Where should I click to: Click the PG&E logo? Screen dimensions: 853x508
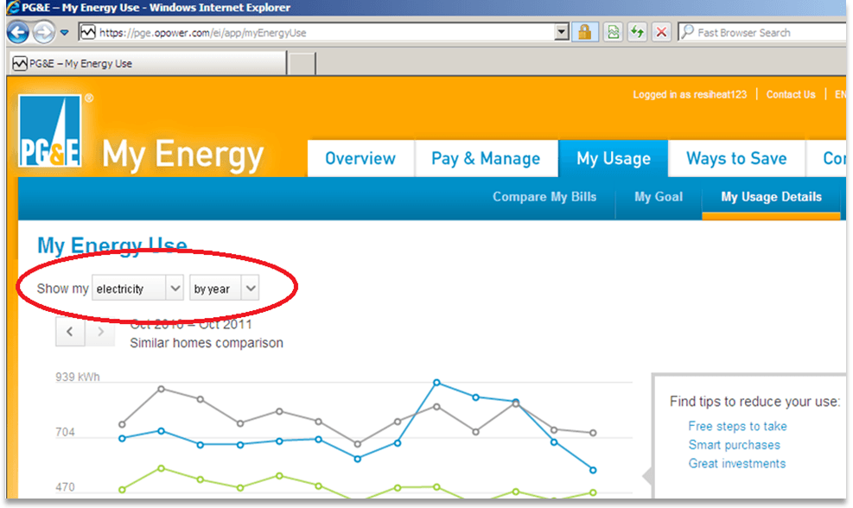50,131
